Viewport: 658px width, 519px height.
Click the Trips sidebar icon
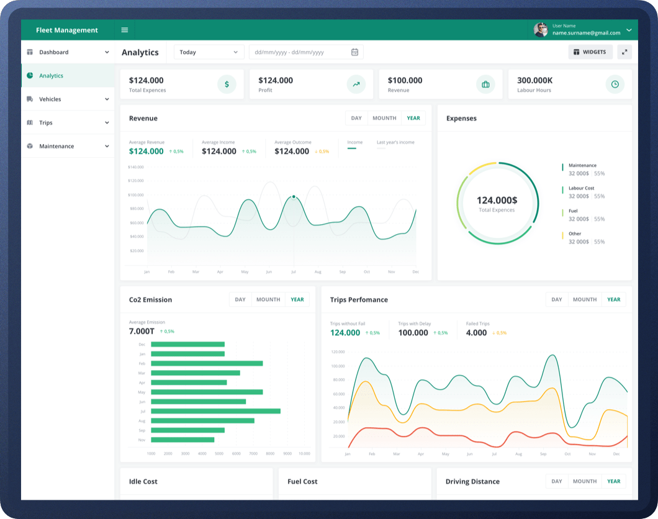click(x=30, y=122)
